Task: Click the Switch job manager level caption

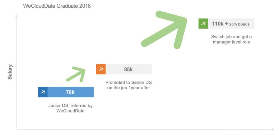Action: click(x=232, y=39)
